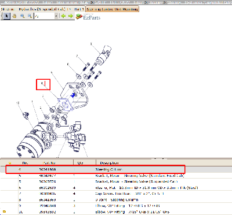Select the pointer arrow tool
232x215 pixels.
click(7, 16)
